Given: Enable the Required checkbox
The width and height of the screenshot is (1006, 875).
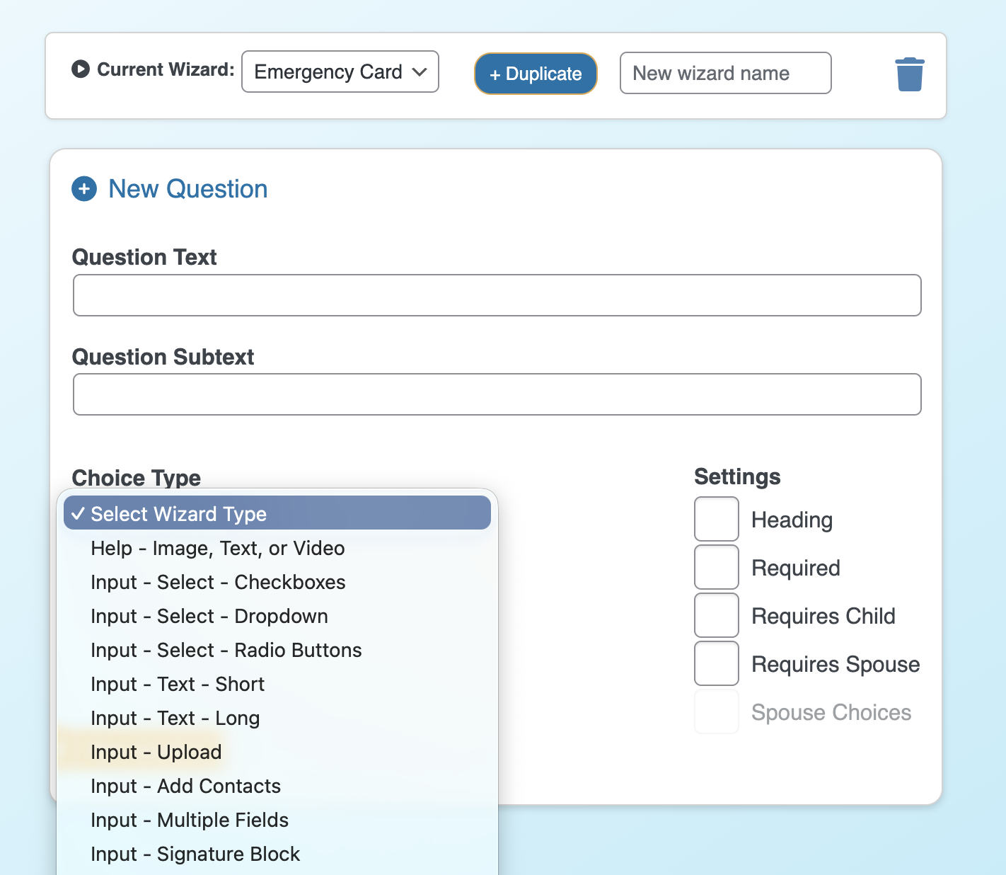Looking at the screenshot, I should click(717, 567).
